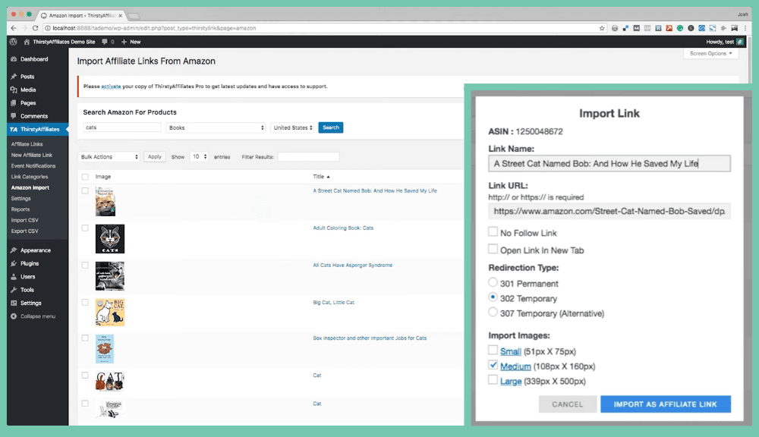Collapse the admin sidebar menu
This screenshot has width=759, height=437.
pyautogui.click(x=33, y=316)
